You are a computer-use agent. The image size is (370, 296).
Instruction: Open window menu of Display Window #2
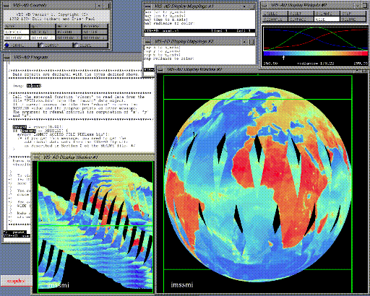point(160,69)
